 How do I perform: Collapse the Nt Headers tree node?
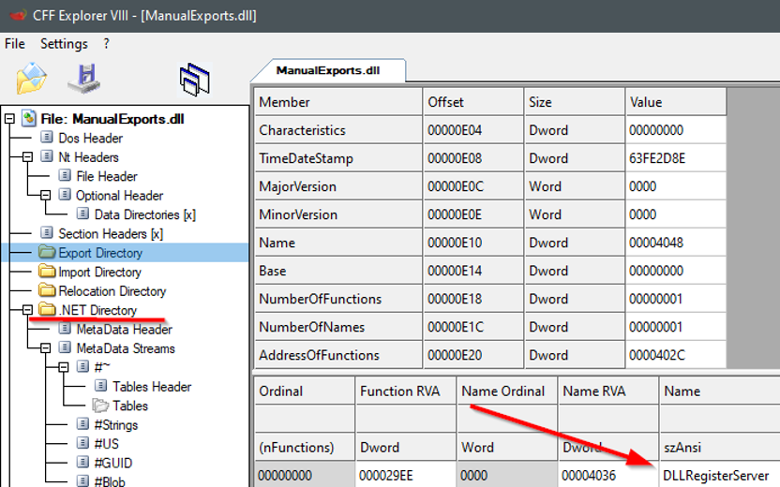[28, 157]
